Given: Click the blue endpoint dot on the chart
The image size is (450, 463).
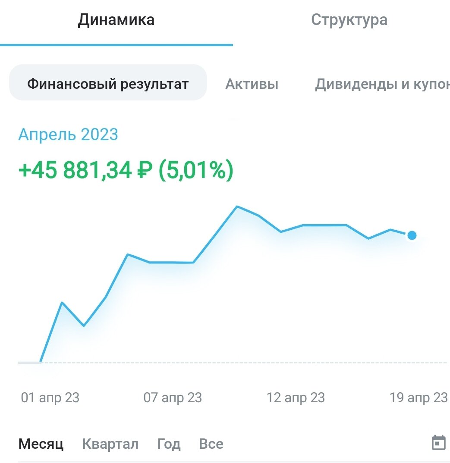Looking at the screenshot, I should coord(412,235).
